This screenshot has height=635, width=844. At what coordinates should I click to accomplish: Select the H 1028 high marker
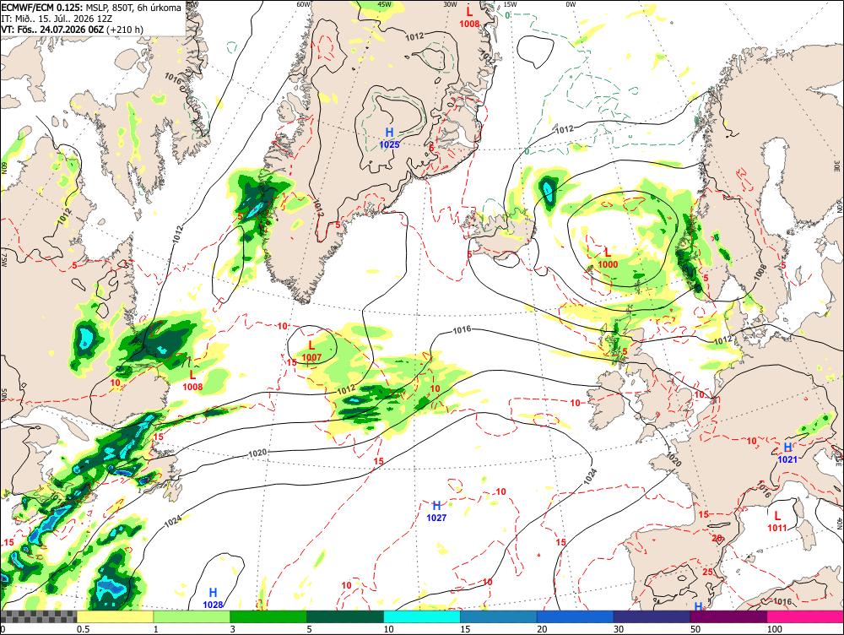[x=213, y=599]
